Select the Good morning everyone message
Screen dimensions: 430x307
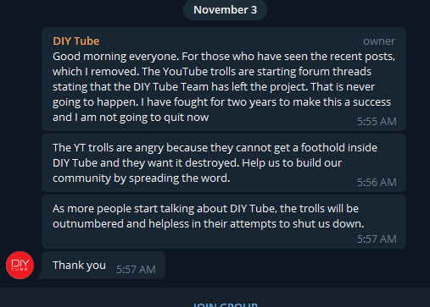tap(224, 79)
